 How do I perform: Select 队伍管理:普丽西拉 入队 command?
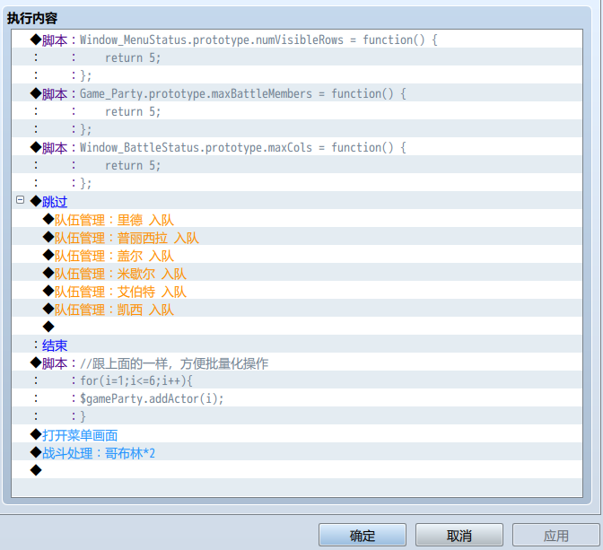[x=297, y=236]
